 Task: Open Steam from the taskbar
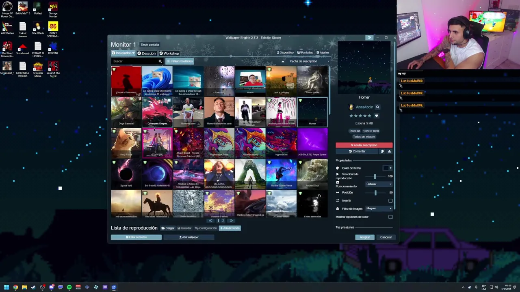click(33, 287)
